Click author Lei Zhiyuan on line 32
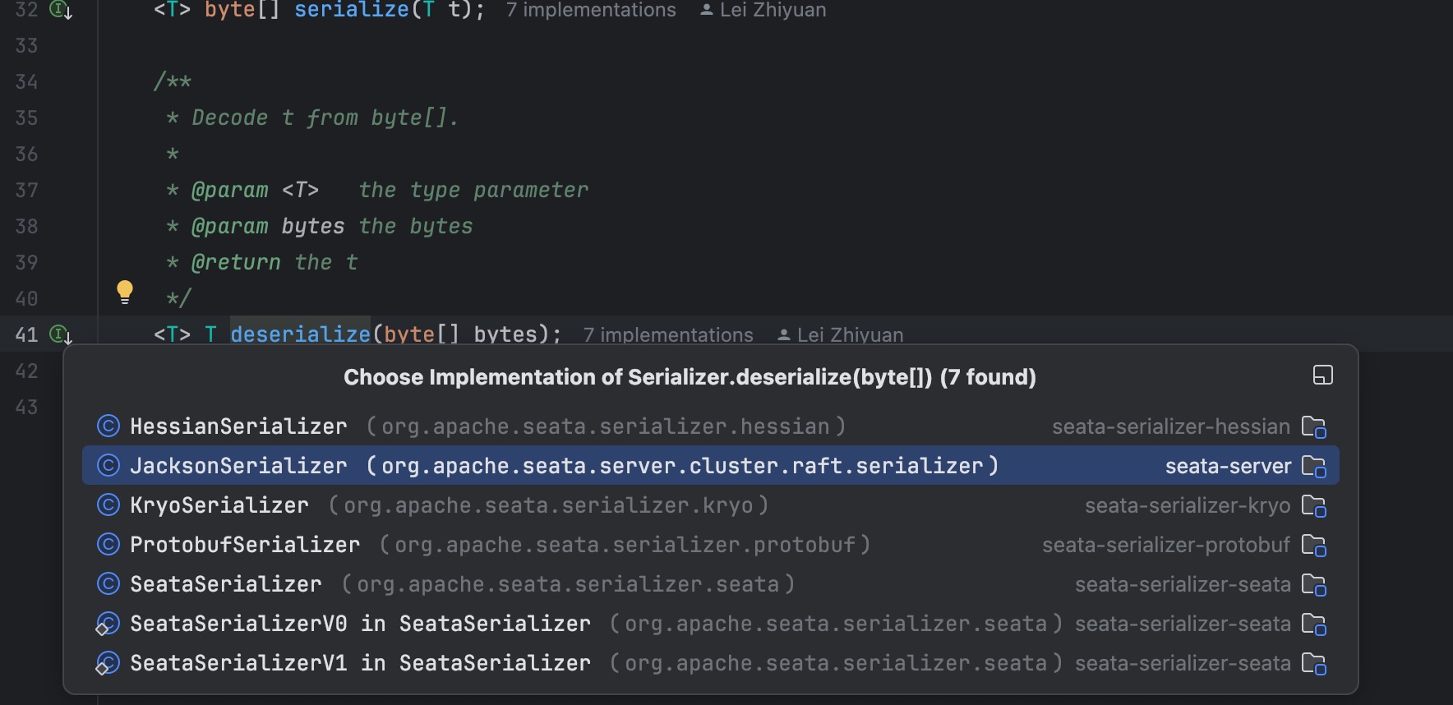1453x705 pixels. [763, 10]
